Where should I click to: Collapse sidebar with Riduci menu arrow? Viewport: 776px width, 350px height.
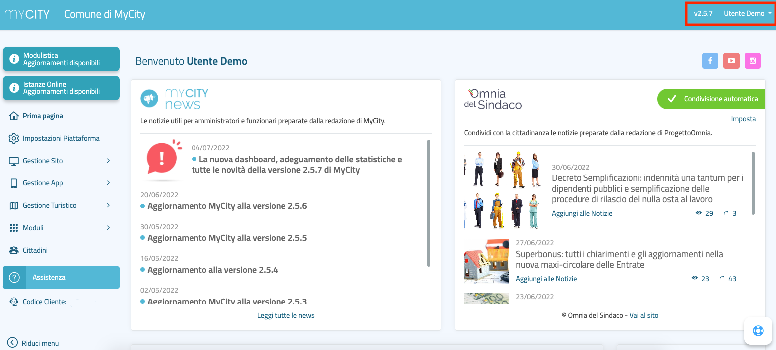point(13,343)
